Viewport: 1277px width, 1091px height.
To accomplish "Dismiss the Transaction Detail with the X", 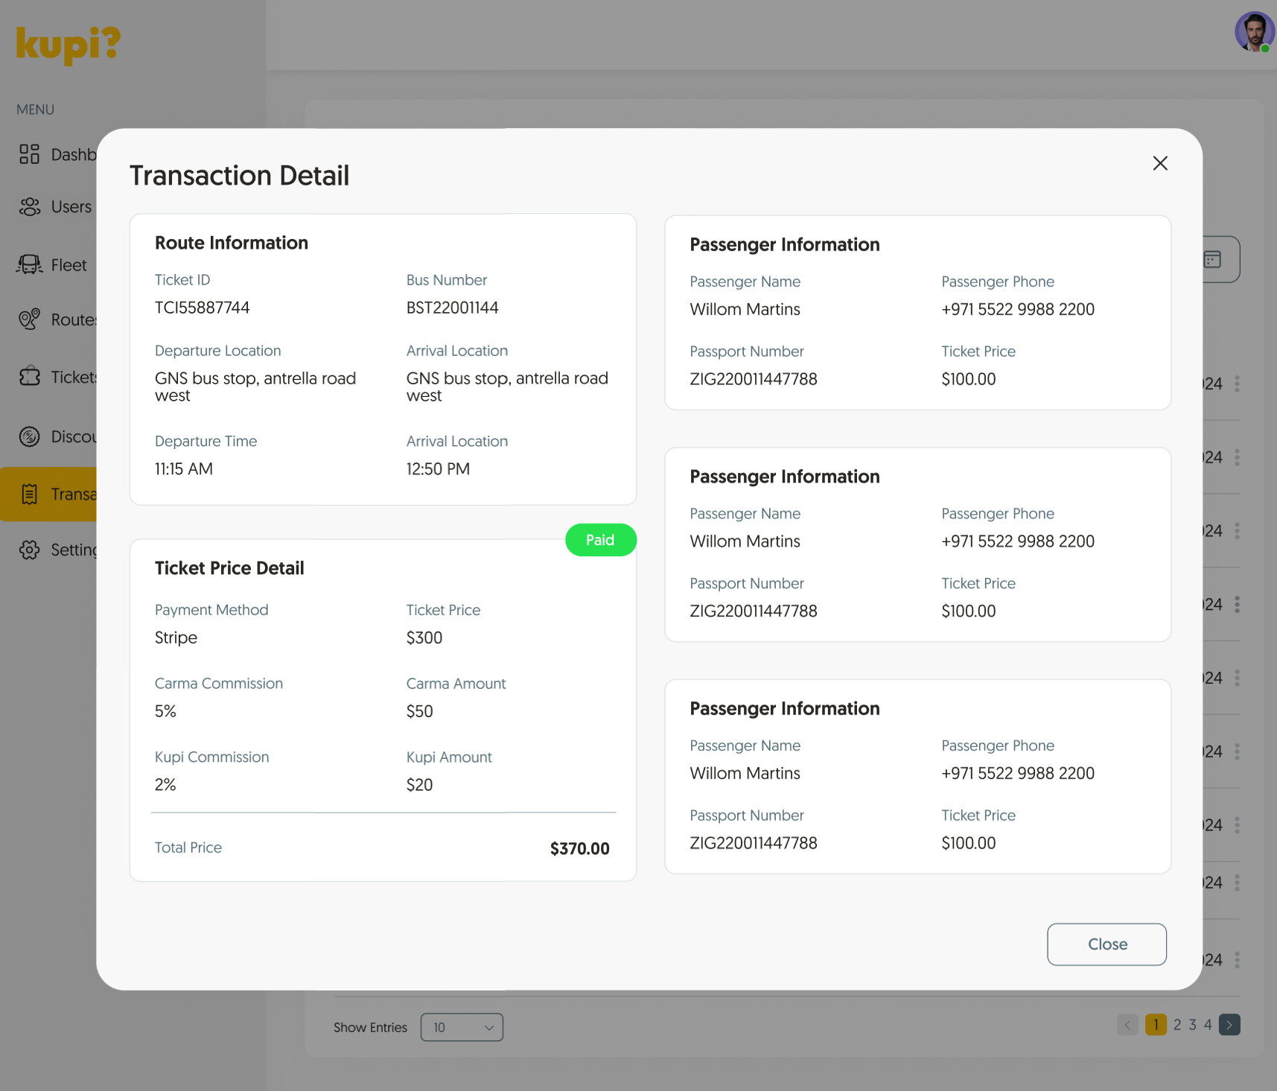I will (1160, 163).
